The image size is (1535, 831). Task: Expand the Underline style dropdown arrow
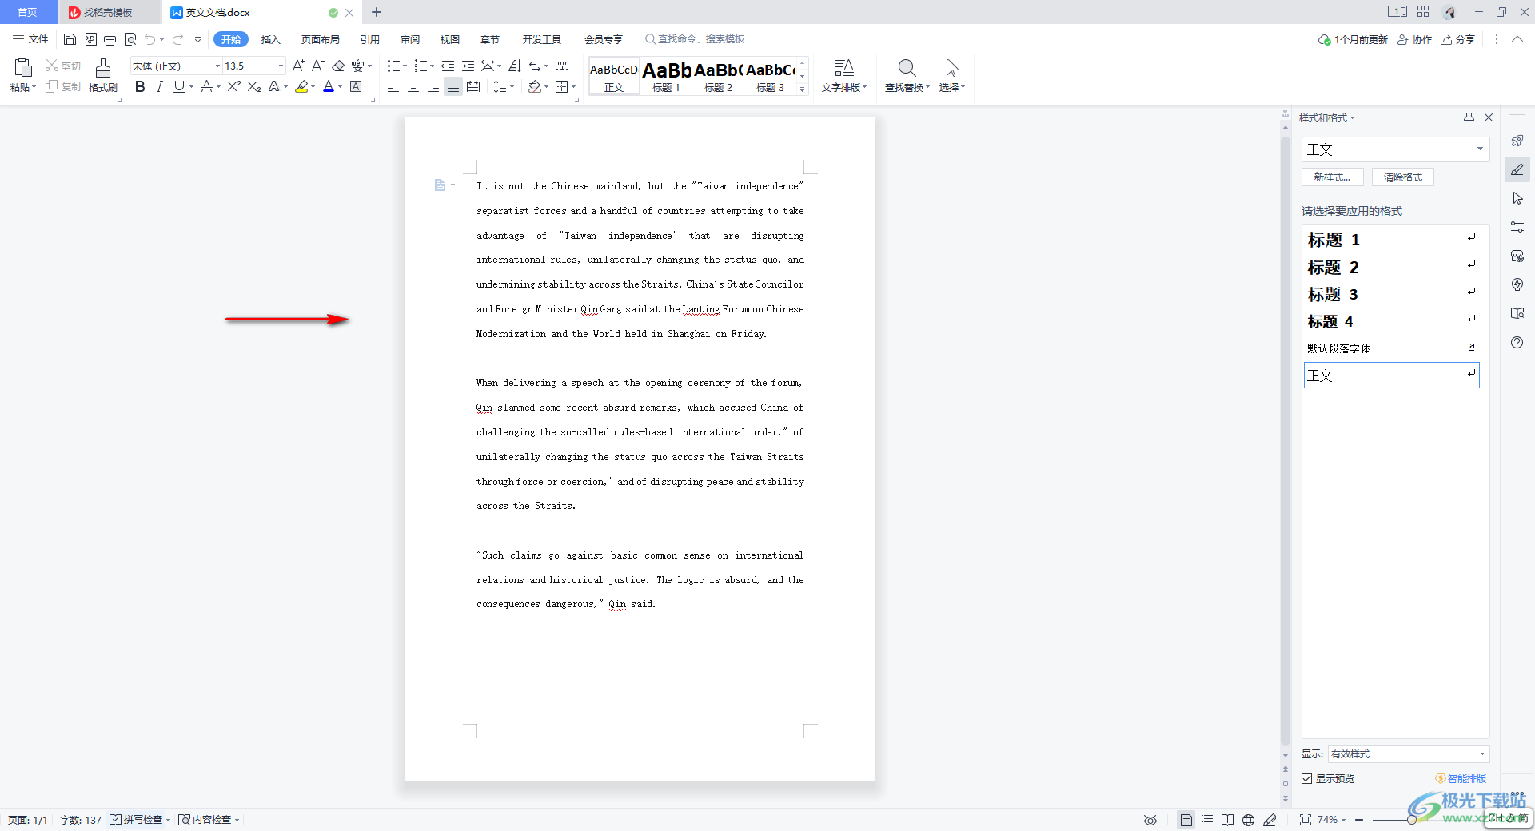coord(191,86)
